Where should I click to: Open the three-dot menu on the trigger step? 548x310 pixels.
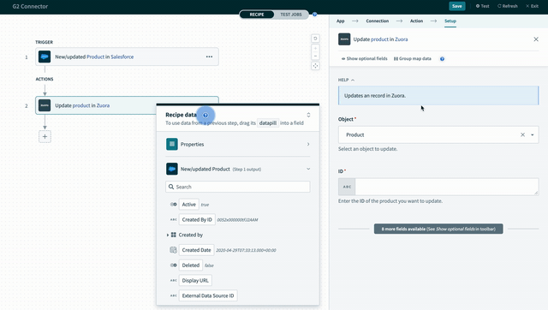click(209, 57)
